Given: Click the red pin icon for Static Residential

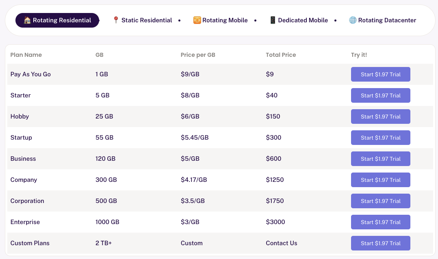Looking at the screenshot, I should tap(116, 20).
